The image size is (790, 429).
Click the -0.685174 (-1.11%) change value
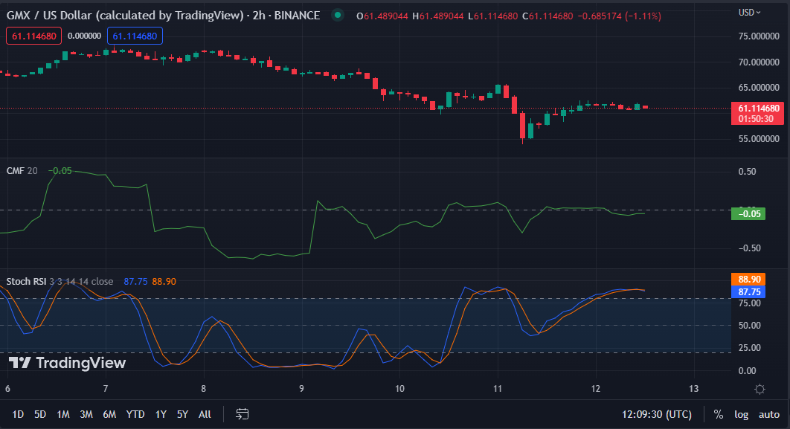619,16
